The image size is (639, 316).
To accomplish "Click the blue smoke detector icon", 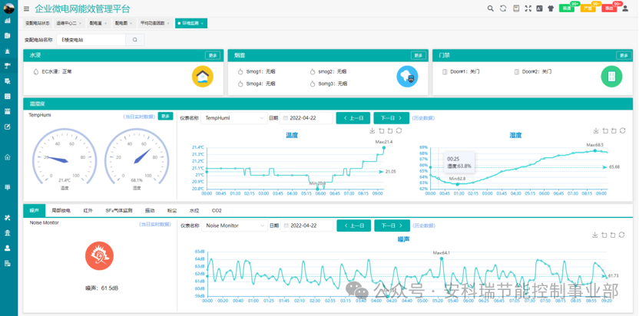I will coord(407,76).
